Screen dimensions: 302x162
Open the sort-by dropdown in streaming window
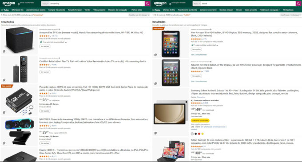pyautogui.click(x=139, y=15)
